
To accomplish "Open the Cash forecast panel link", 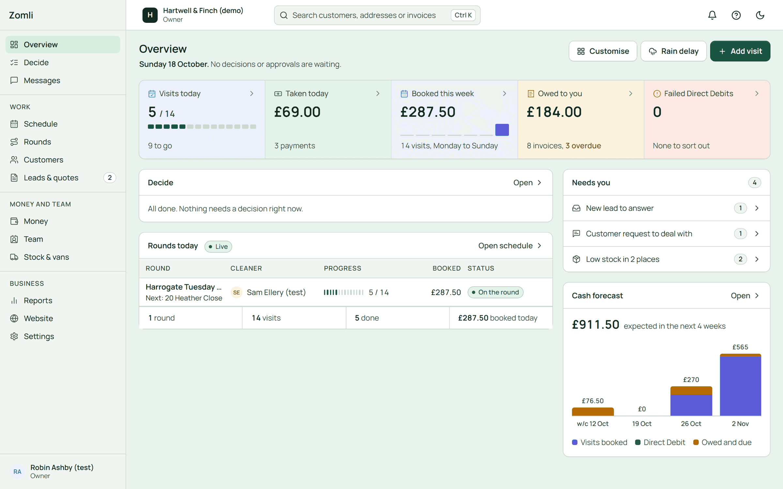I will (745, 296).
